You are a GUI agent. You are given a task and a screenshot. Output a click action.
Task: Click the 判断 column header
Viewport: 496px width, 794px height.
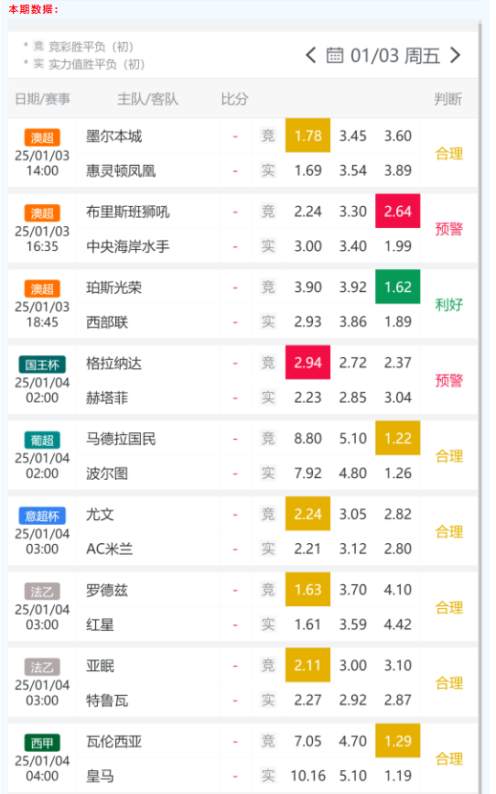[447, 99]
